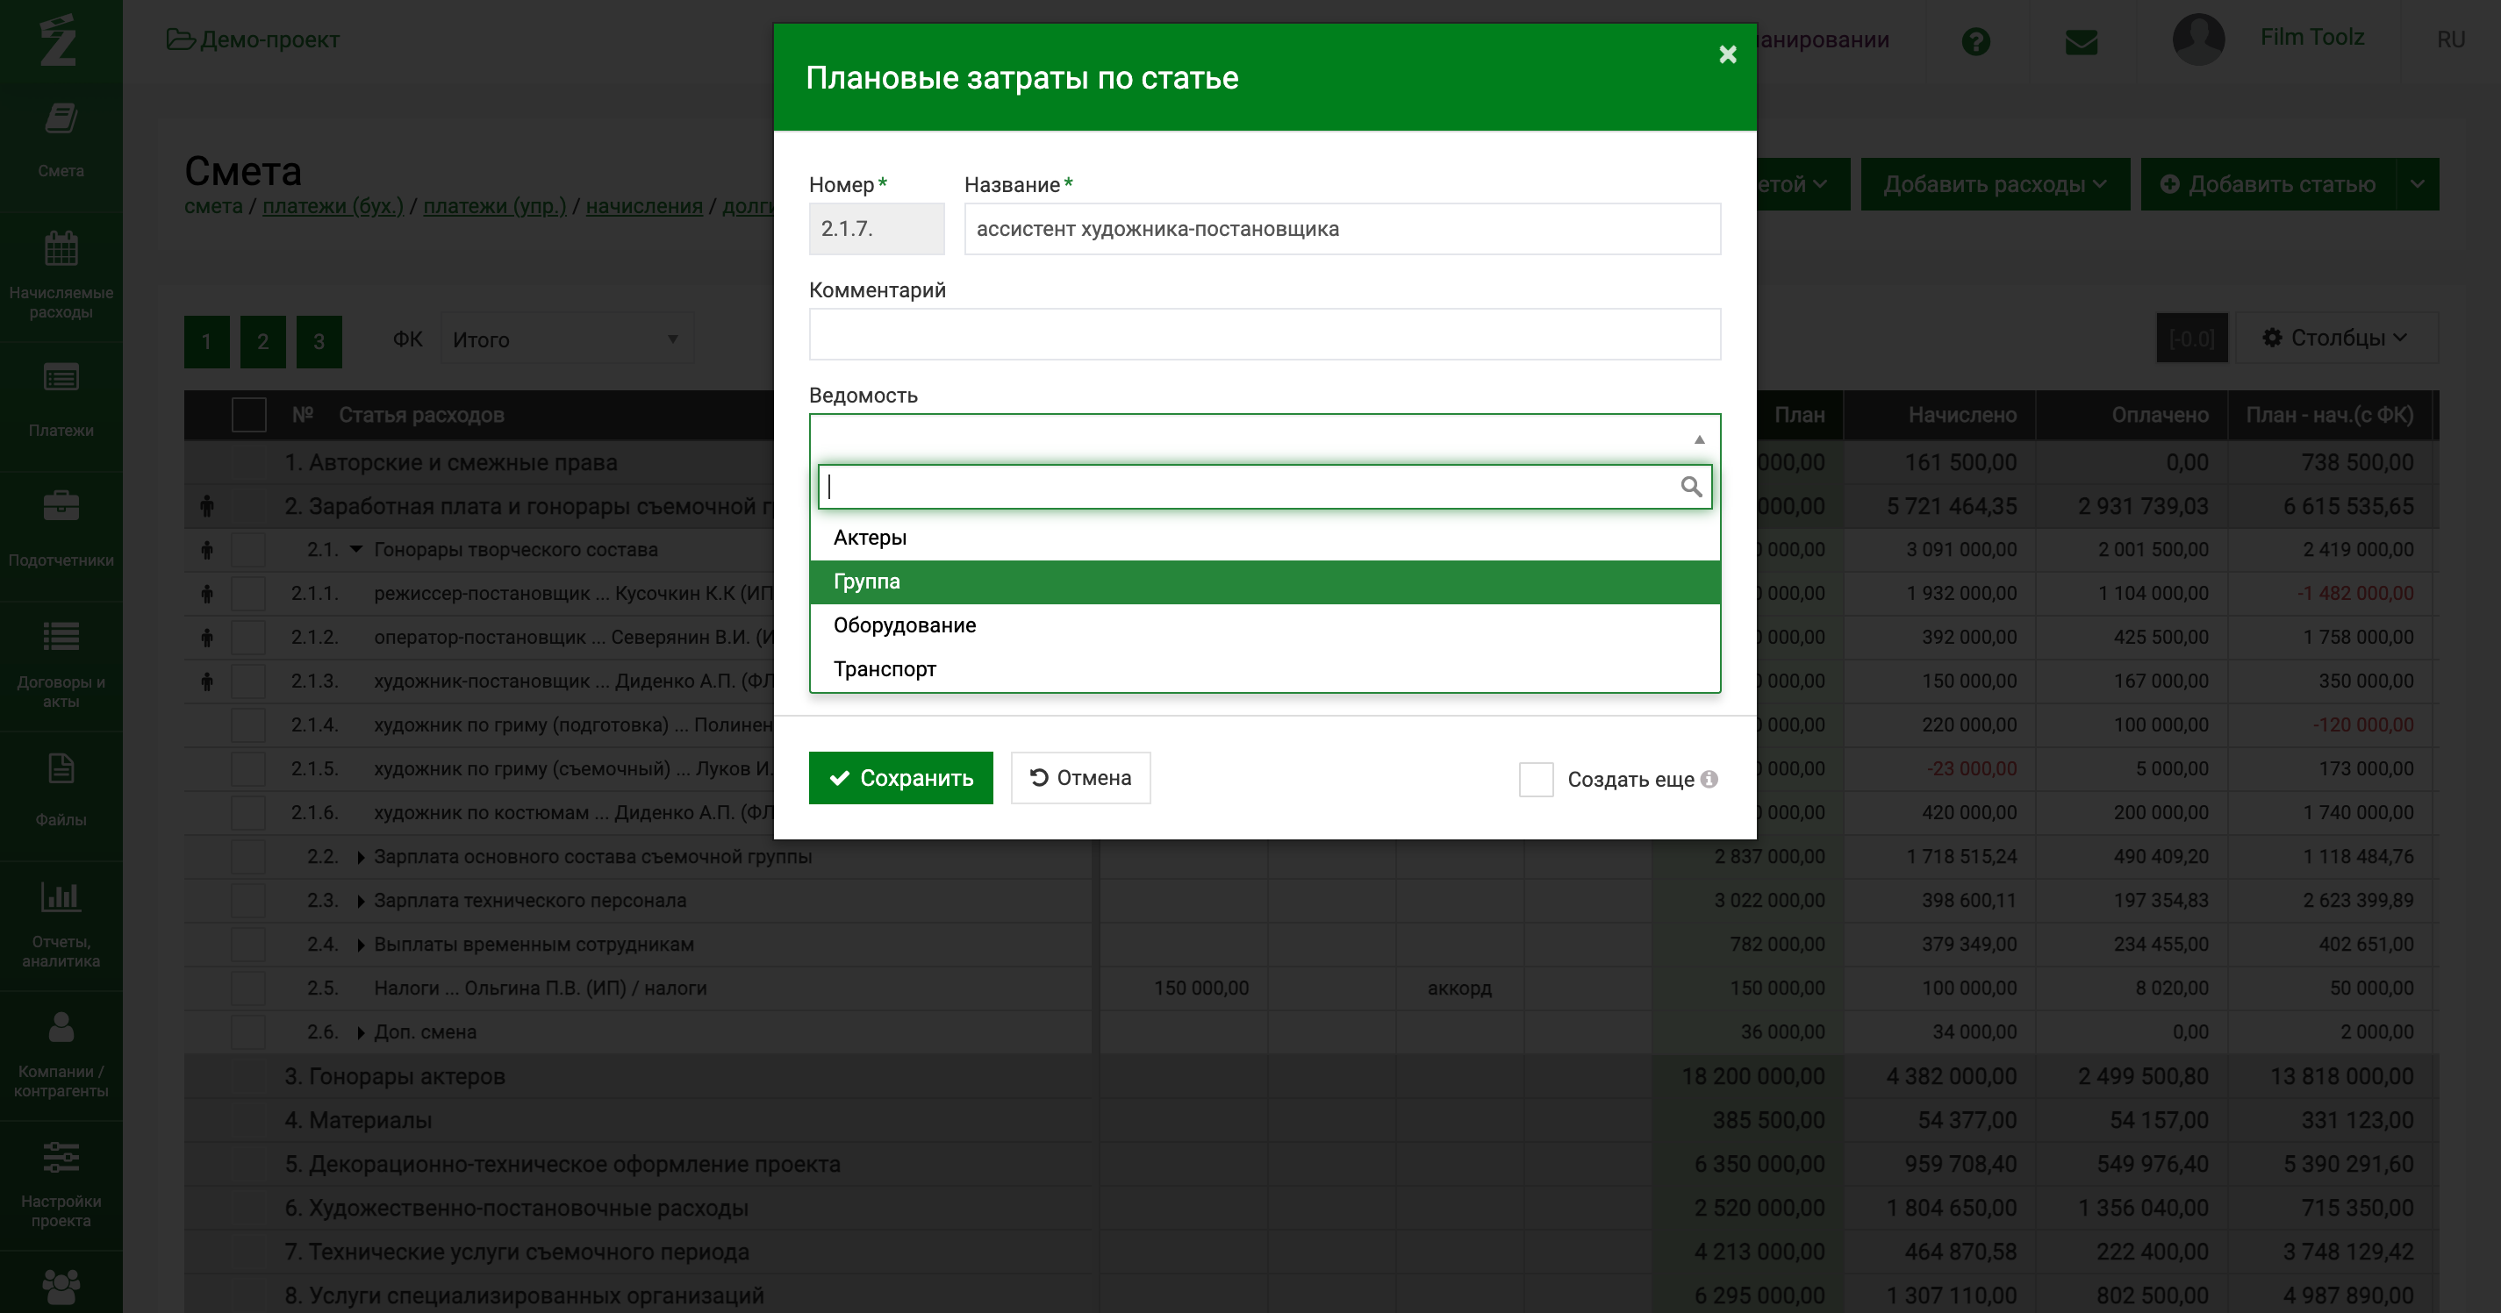2501x1313 pixels.
Task: Click the Демо-проект project link
Action: coord(270,39)
